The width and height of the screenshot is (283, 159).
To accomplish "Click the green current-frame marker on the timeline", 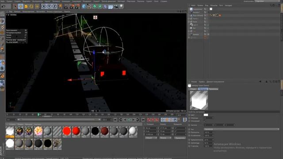I will (x=38, y=114).
